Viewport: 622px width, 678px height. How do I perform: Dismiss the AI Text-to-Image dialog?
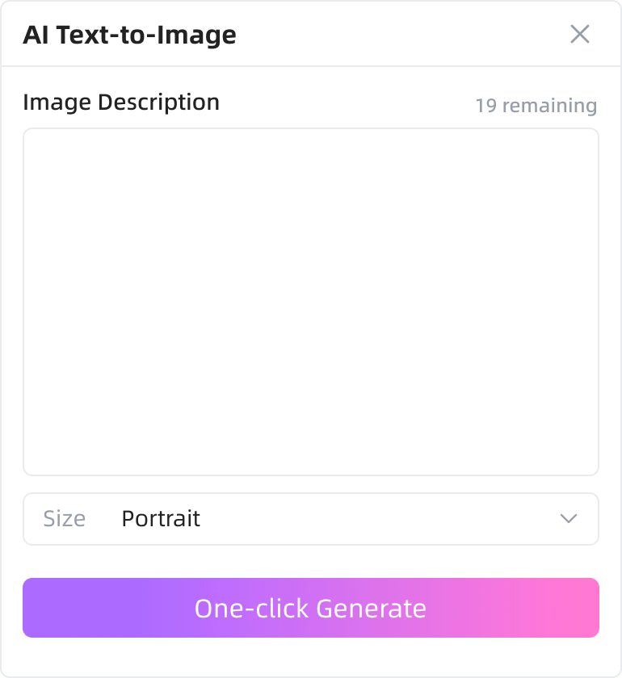(x=580, y=35)
